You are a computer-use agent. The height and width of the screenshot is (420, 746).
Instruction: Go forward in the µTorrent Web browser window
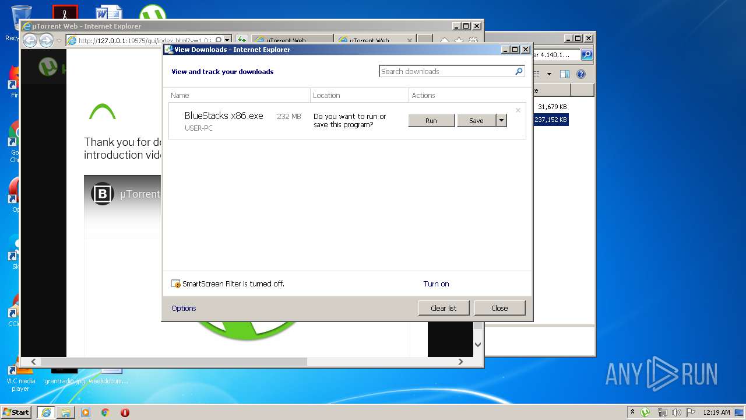coord(46,40)
